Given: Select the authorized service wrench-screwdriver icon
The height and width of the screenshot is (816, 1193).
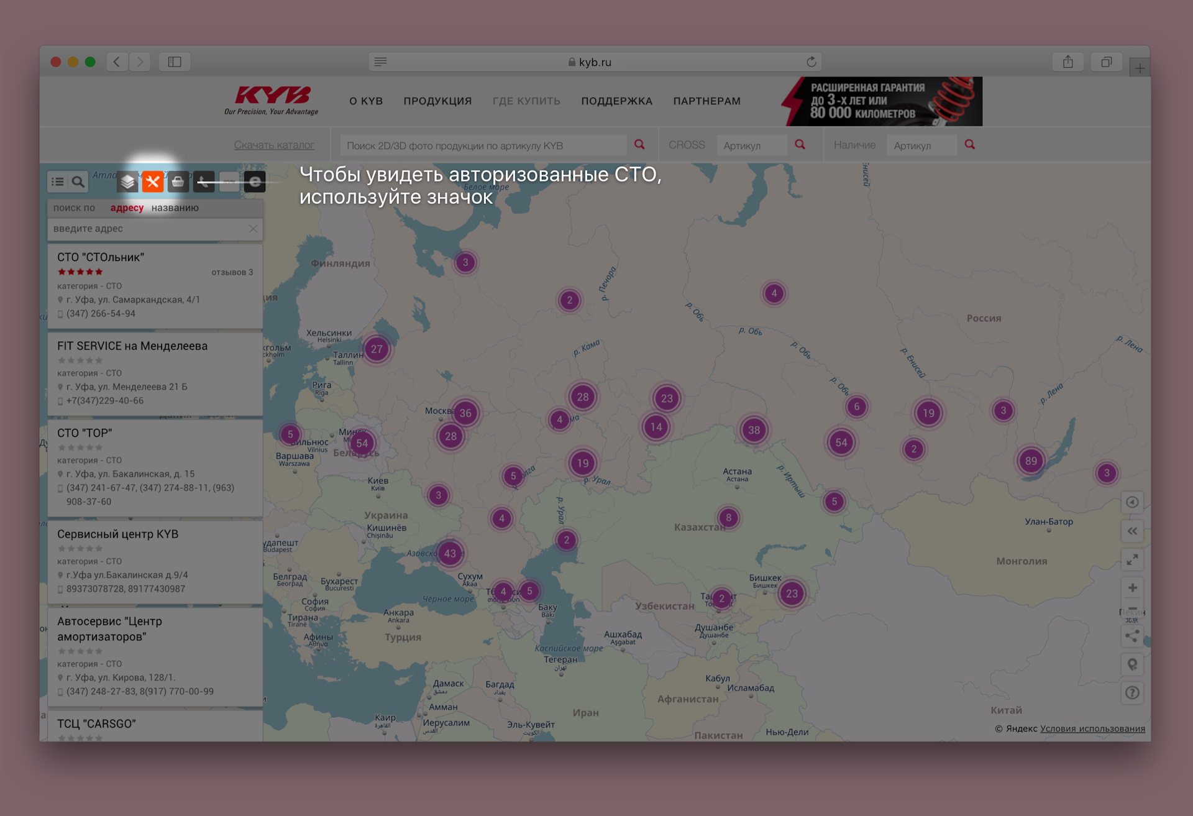Looking at the screenshot, I should [x=152, y=181].
